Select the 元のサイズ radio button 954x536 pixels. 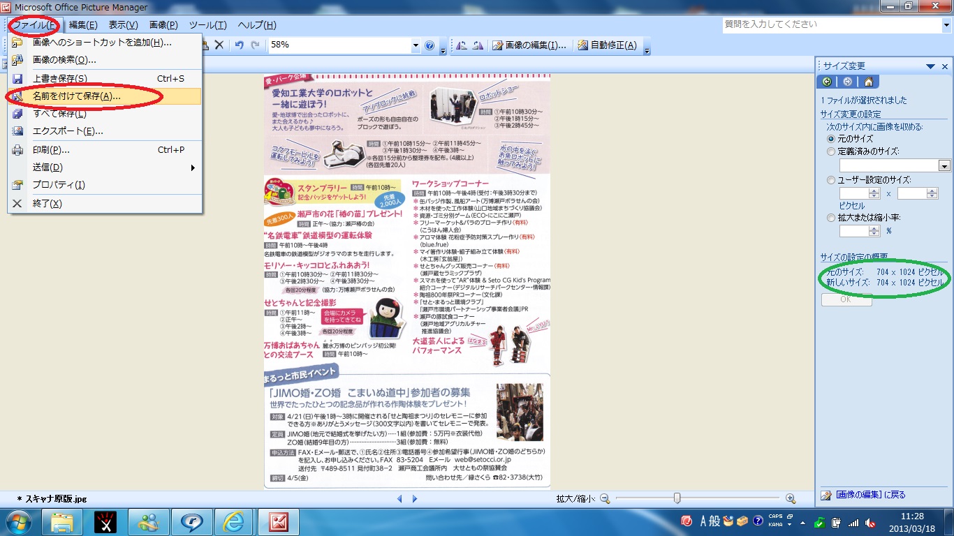pyautogui.click(x=831, y=139)
